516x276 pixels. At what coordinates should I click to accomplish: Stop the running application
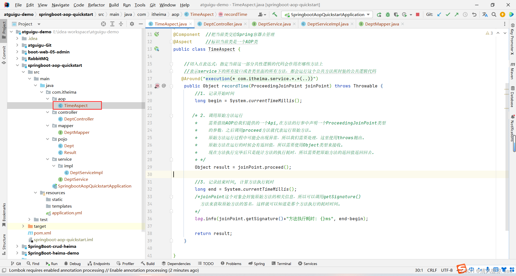pyautogui.click(x=418, y=14)
